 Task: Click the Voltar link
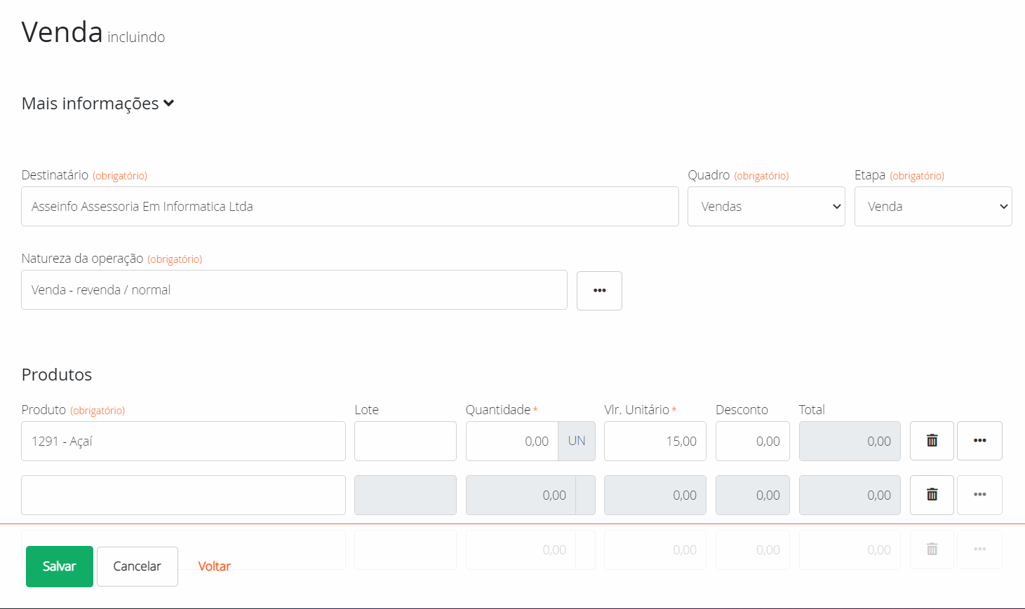point(213,566)
